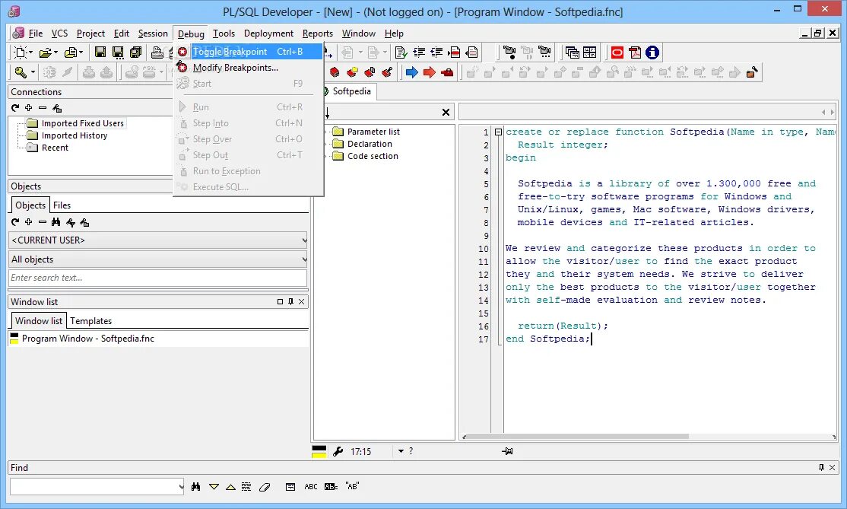Open the Tools menu
The width and height of the screenshot is (847, 509).
224,33
